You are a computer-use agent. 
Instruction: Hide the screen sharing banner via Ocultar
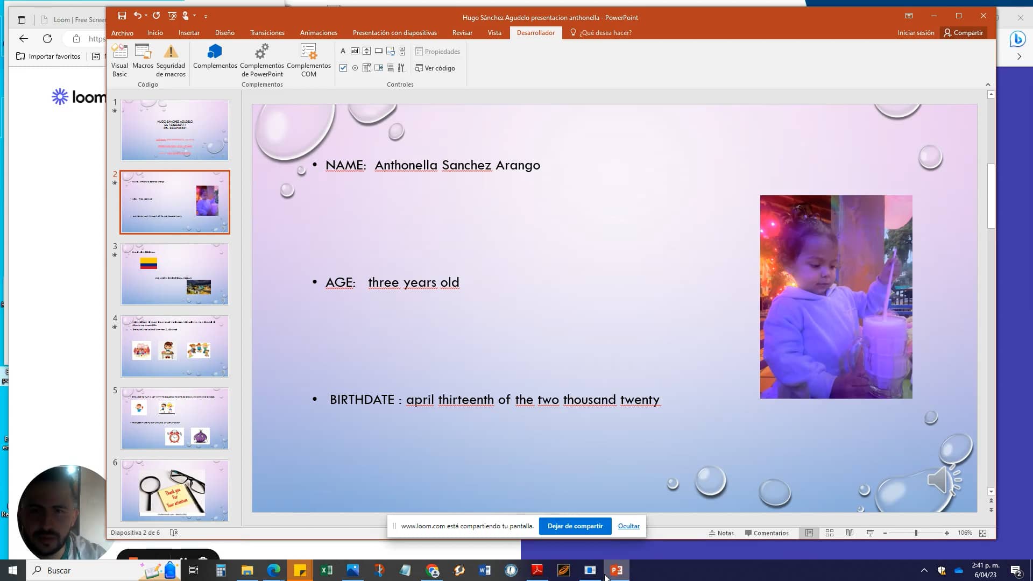click(628, 526)
